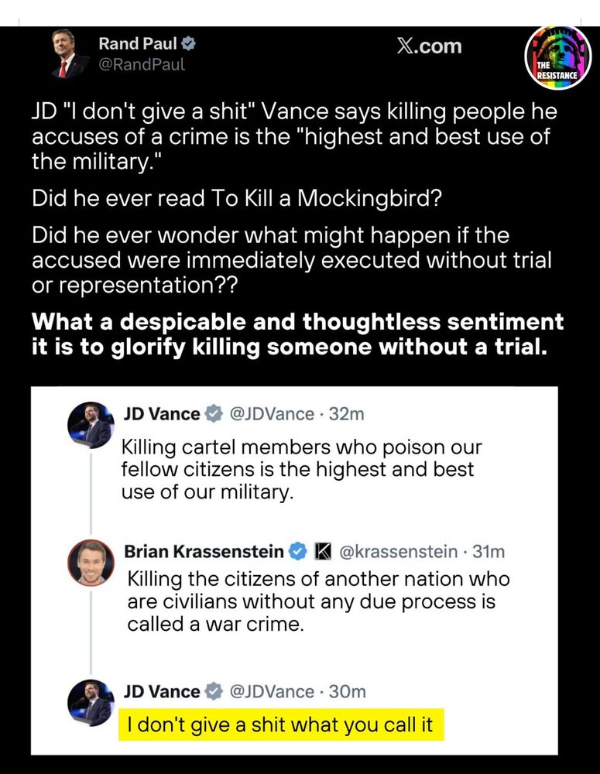Viewport: 600px width, 774px height.
Task: Click Brian Krassenstein's blue verified badge
Action: (297, 551)
